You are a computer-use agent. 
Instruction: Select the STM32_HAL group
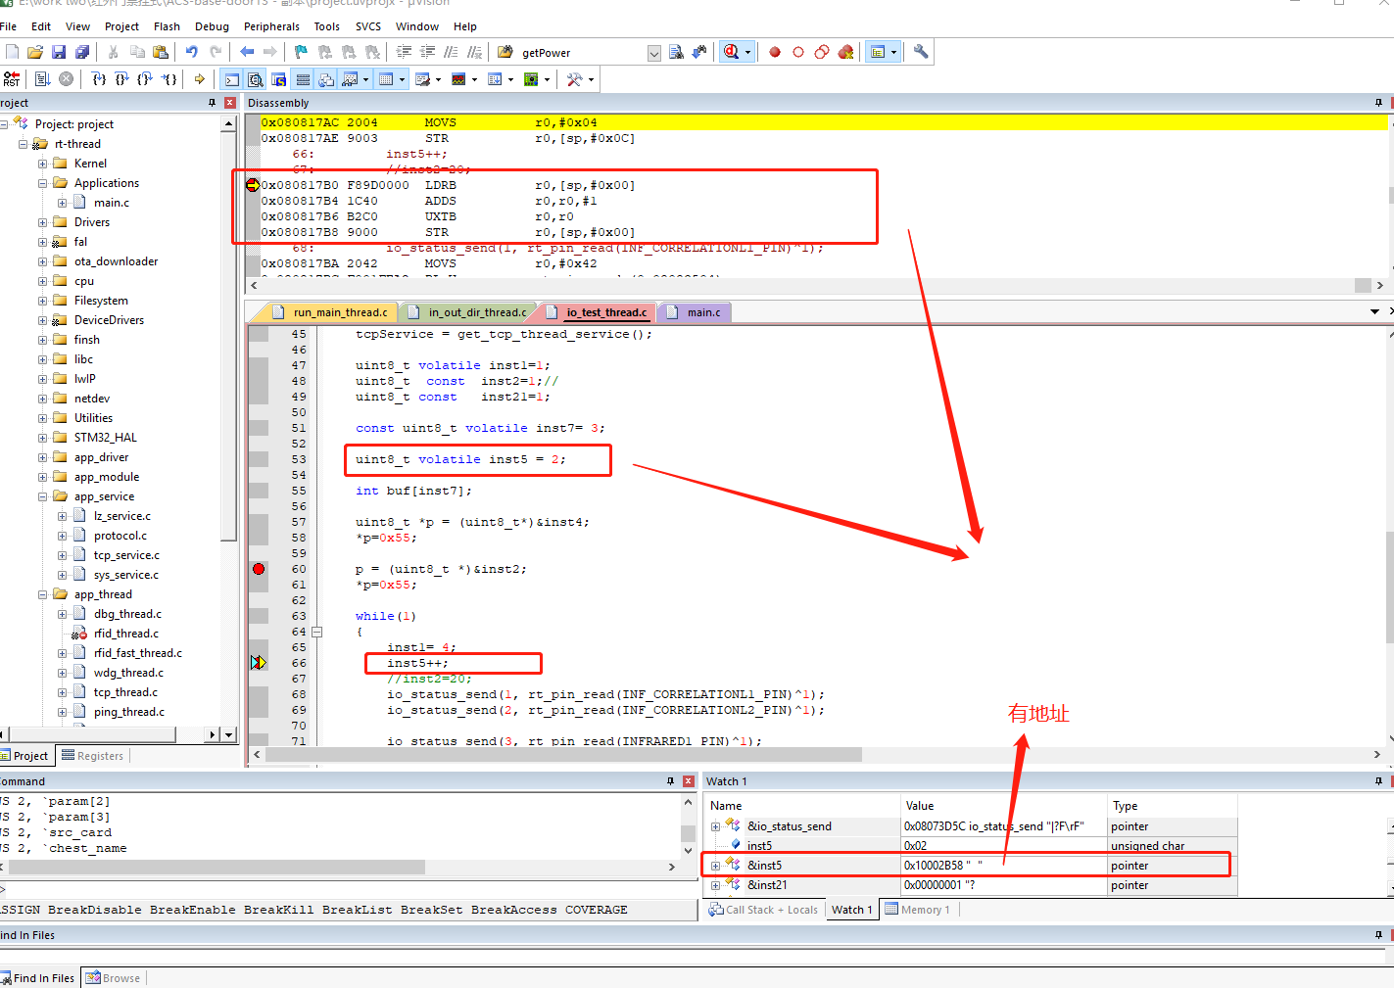point(105,438)
